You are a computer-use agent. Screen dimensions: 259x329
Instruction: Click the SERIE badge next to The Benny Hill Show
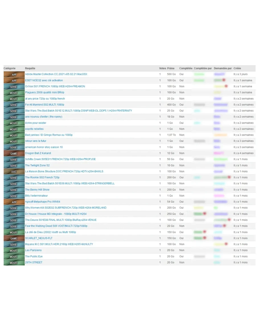14,190
